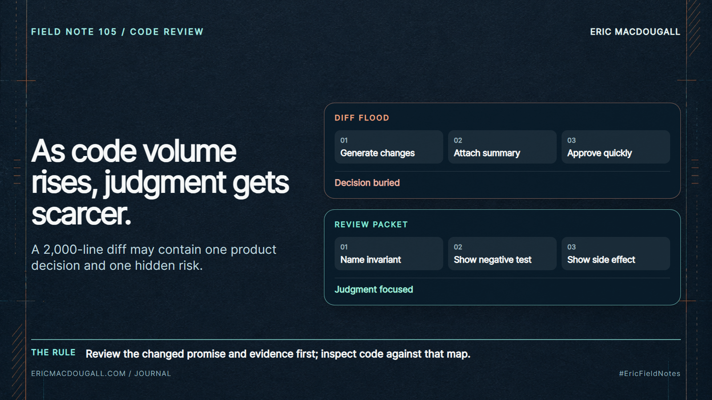Click the Generate changes step card
This screenshot has height=400, width=712.
(388, 147)
